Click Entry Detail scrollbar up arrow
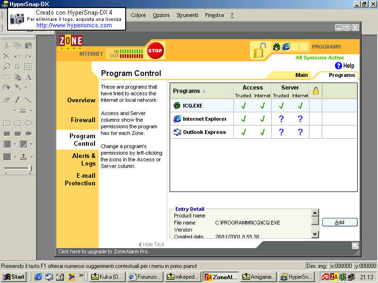The width and height of the screenshot is (378, 283). 315,213
